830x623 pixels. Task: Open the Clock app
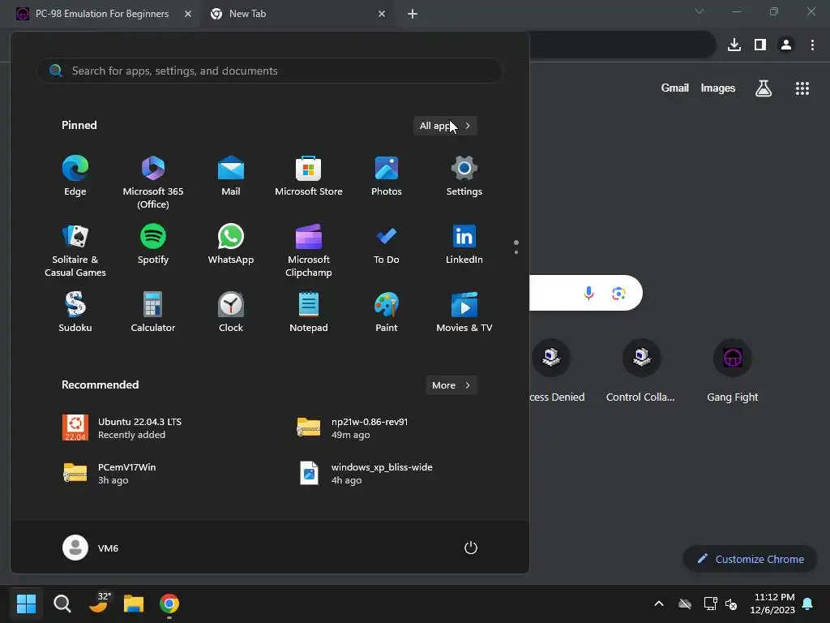pyautogui.click(x=231, y=312)
